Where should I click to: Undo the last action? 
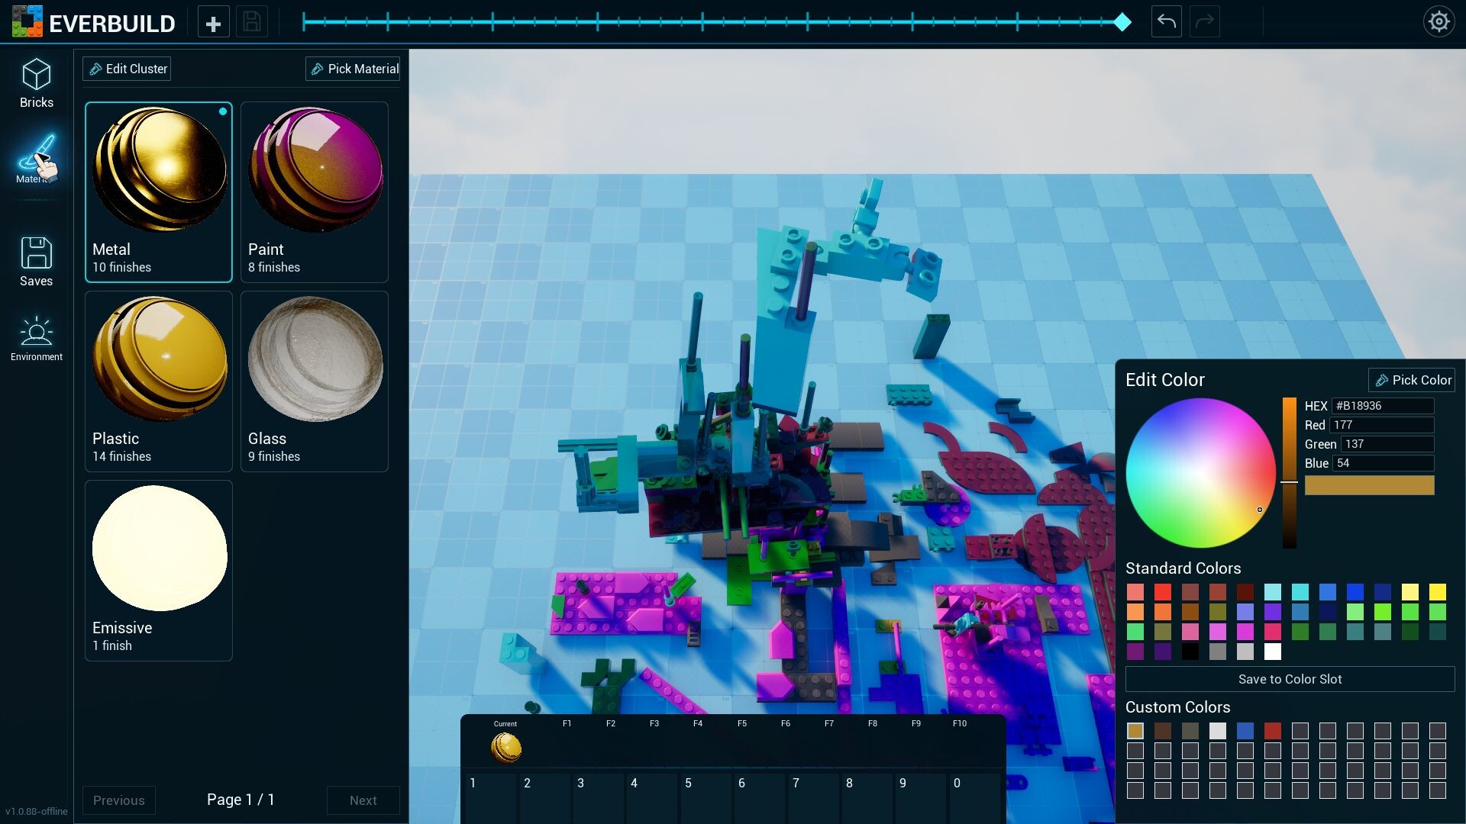coord(1166,21)
